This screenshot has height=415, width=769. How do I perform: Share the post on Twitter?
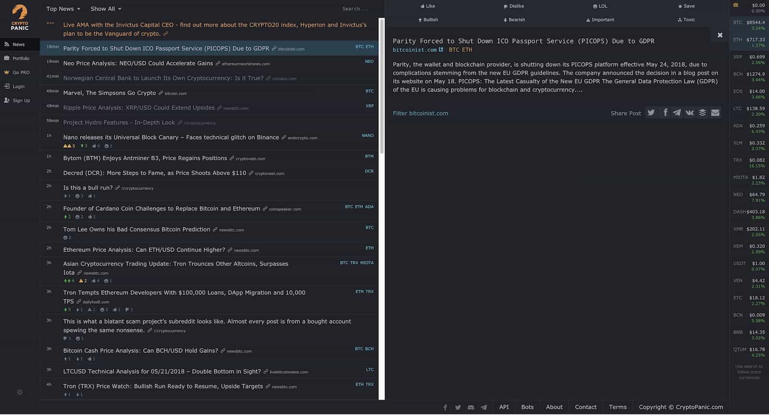pos(651,113)
